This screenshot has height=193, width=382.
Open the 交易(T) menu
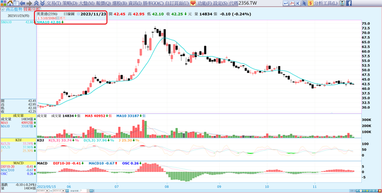(x=54, y=3)
